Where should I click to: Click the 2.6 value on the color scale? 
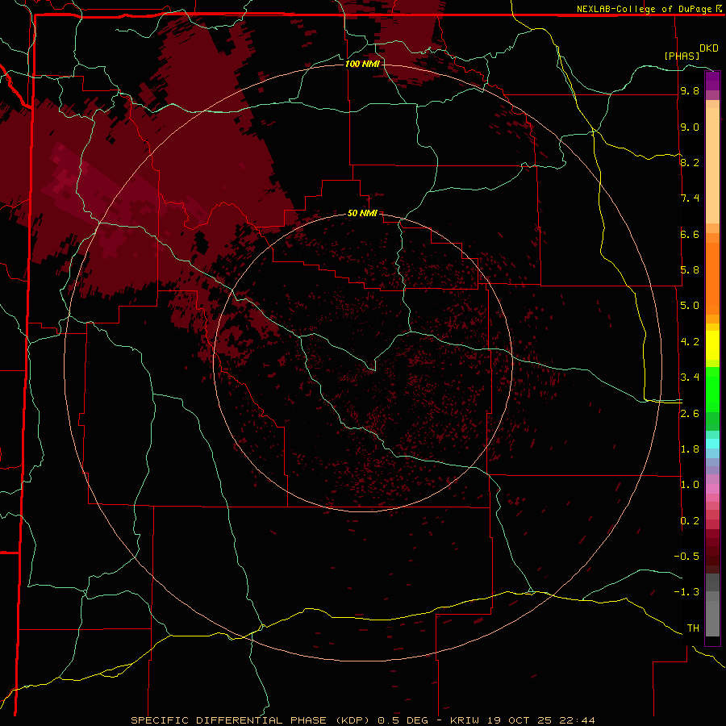coord(690,414)
